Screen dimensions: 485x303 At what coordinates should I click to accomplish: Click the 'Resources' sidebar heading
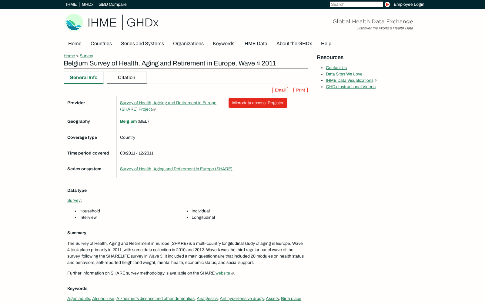click(x=330, y=58)
